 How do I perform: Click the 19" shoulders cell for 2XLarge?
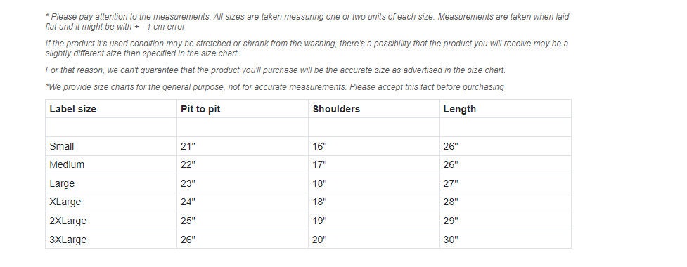coord(319,221)
